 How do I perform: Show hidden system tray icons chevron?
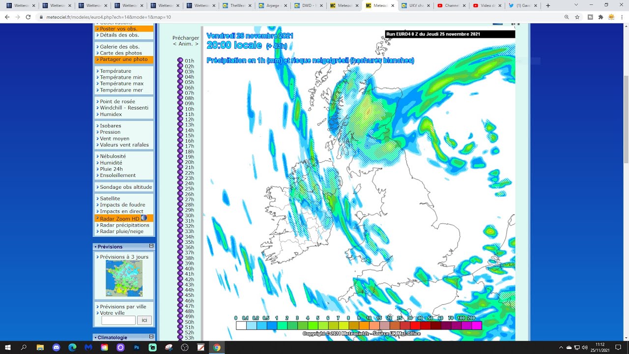tap(561, 347)
